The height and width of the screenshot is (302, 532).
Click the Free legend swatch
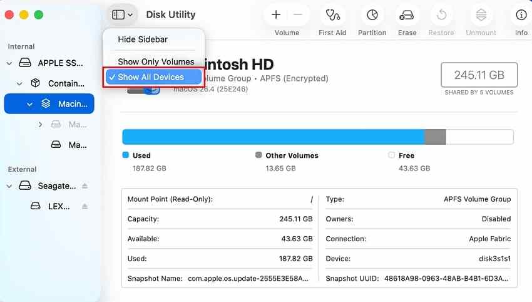pyautogui.click(x=392, y=155)
